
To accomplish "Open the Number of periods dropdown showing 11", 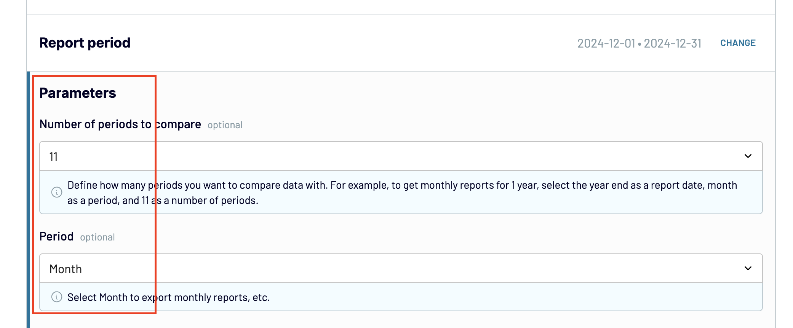I will click(401, 156).
